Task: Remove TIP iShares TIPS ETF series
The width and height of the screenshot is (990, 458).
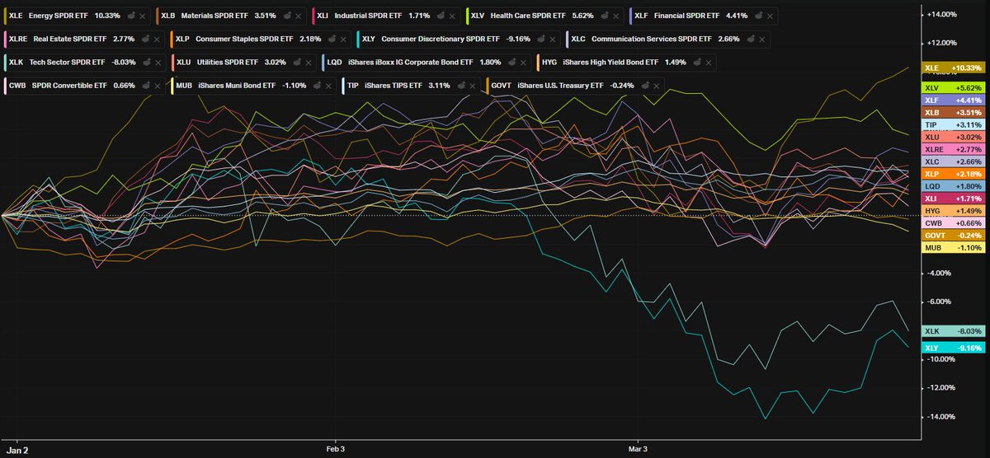Action: click(x=473, y=86)
